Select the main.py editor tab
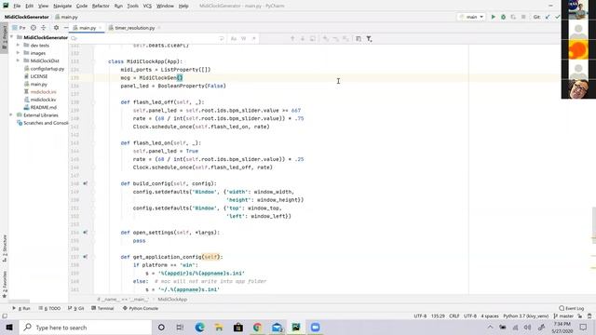 click(87, 28)
